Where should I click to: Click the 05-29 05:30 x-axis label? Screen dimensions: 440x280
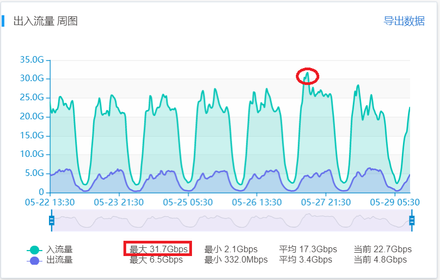coord(394,202)
